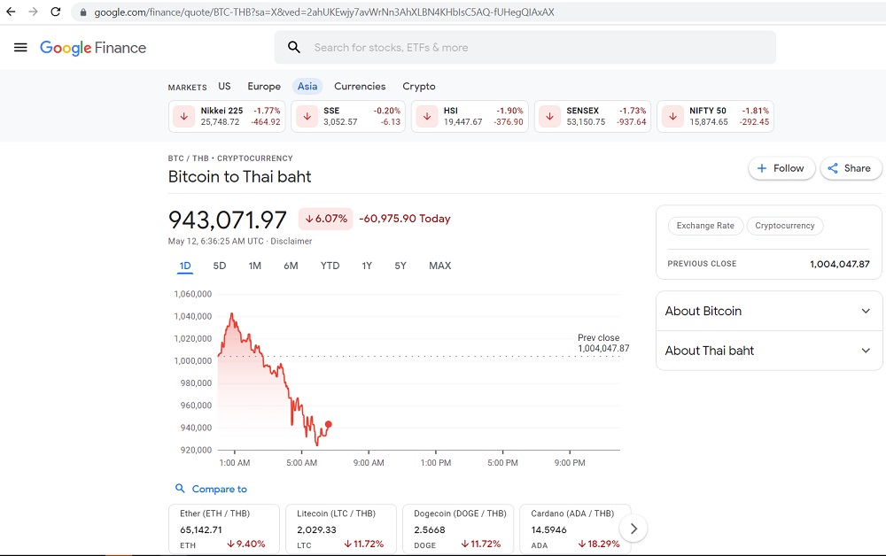Click the Exchange Rate chip
The height and width of the screenshot is (556, 886).
click(x=705, y=226)
